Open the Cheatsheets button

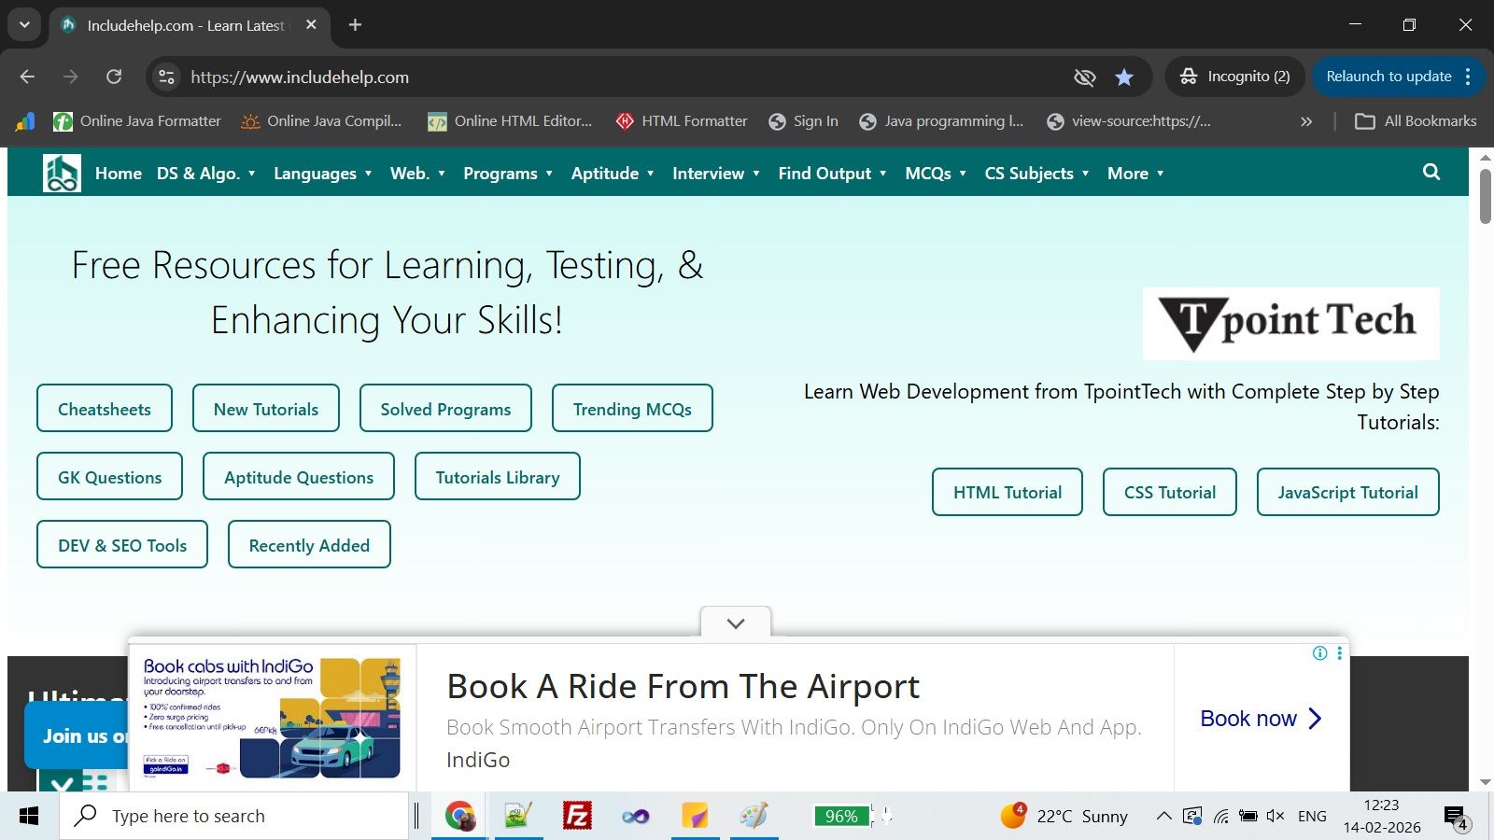coord(105,408)
